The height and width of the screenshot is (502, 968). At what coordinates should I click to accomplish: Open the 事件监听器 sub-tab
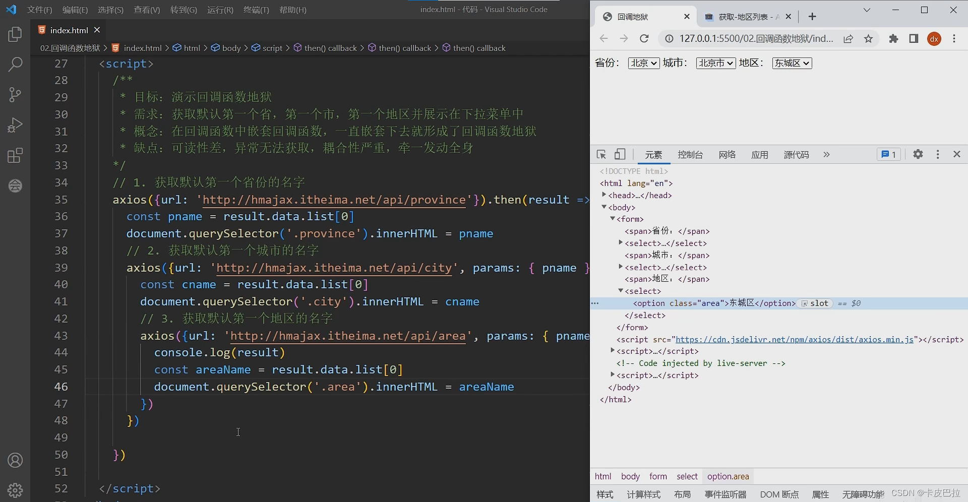[x=725, y=494]
